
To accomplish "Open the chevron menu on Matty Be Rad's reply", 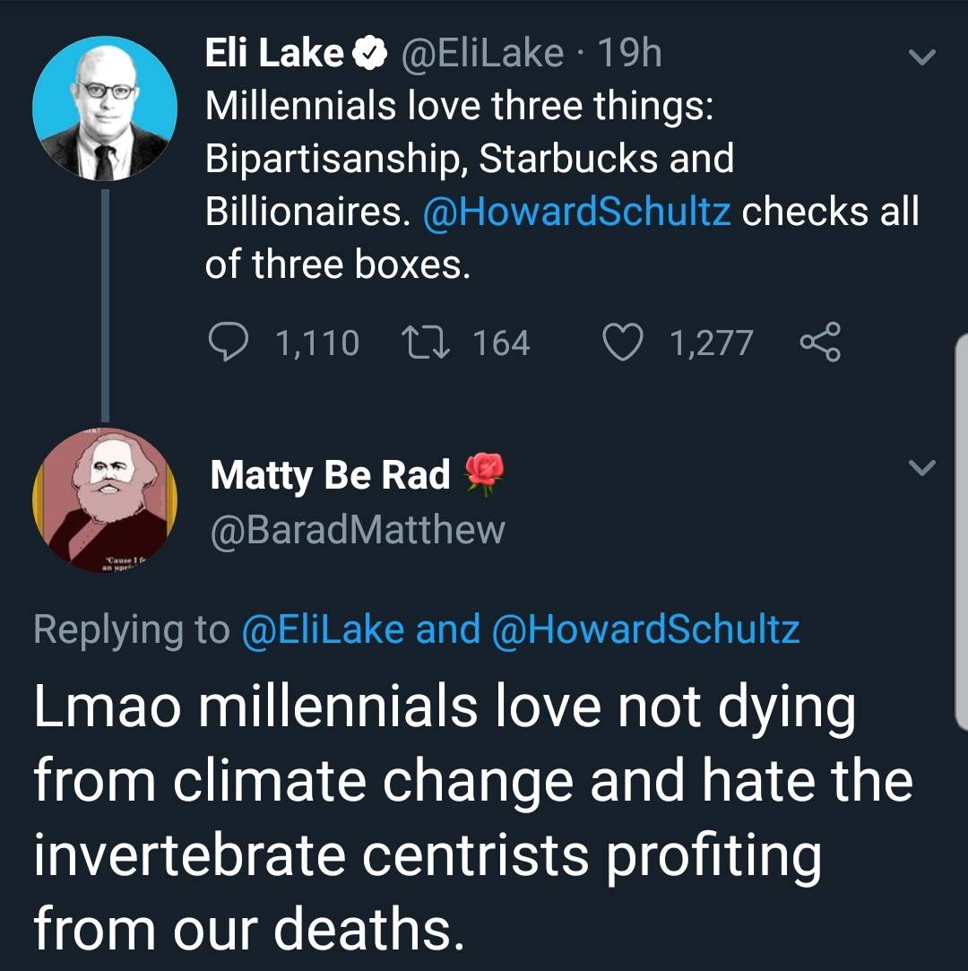I will point(921,467).
